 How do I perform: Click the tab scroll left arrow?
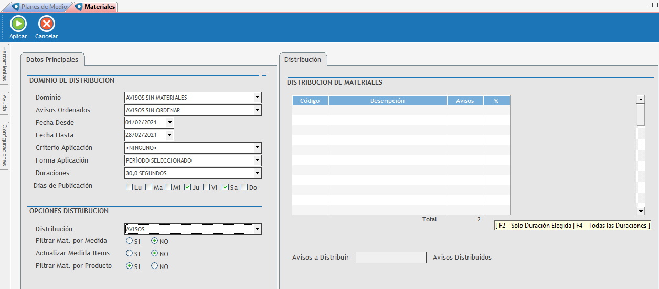651,5
